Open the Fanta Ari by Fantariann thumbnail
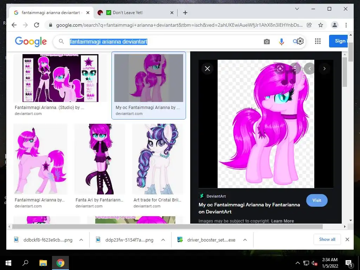360x270 pixels. click(x=99, y=159)
